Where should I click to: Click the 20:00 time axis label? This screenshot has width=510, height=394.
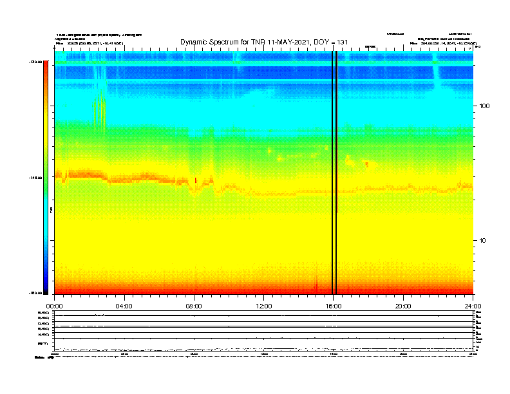pos(403,306)
